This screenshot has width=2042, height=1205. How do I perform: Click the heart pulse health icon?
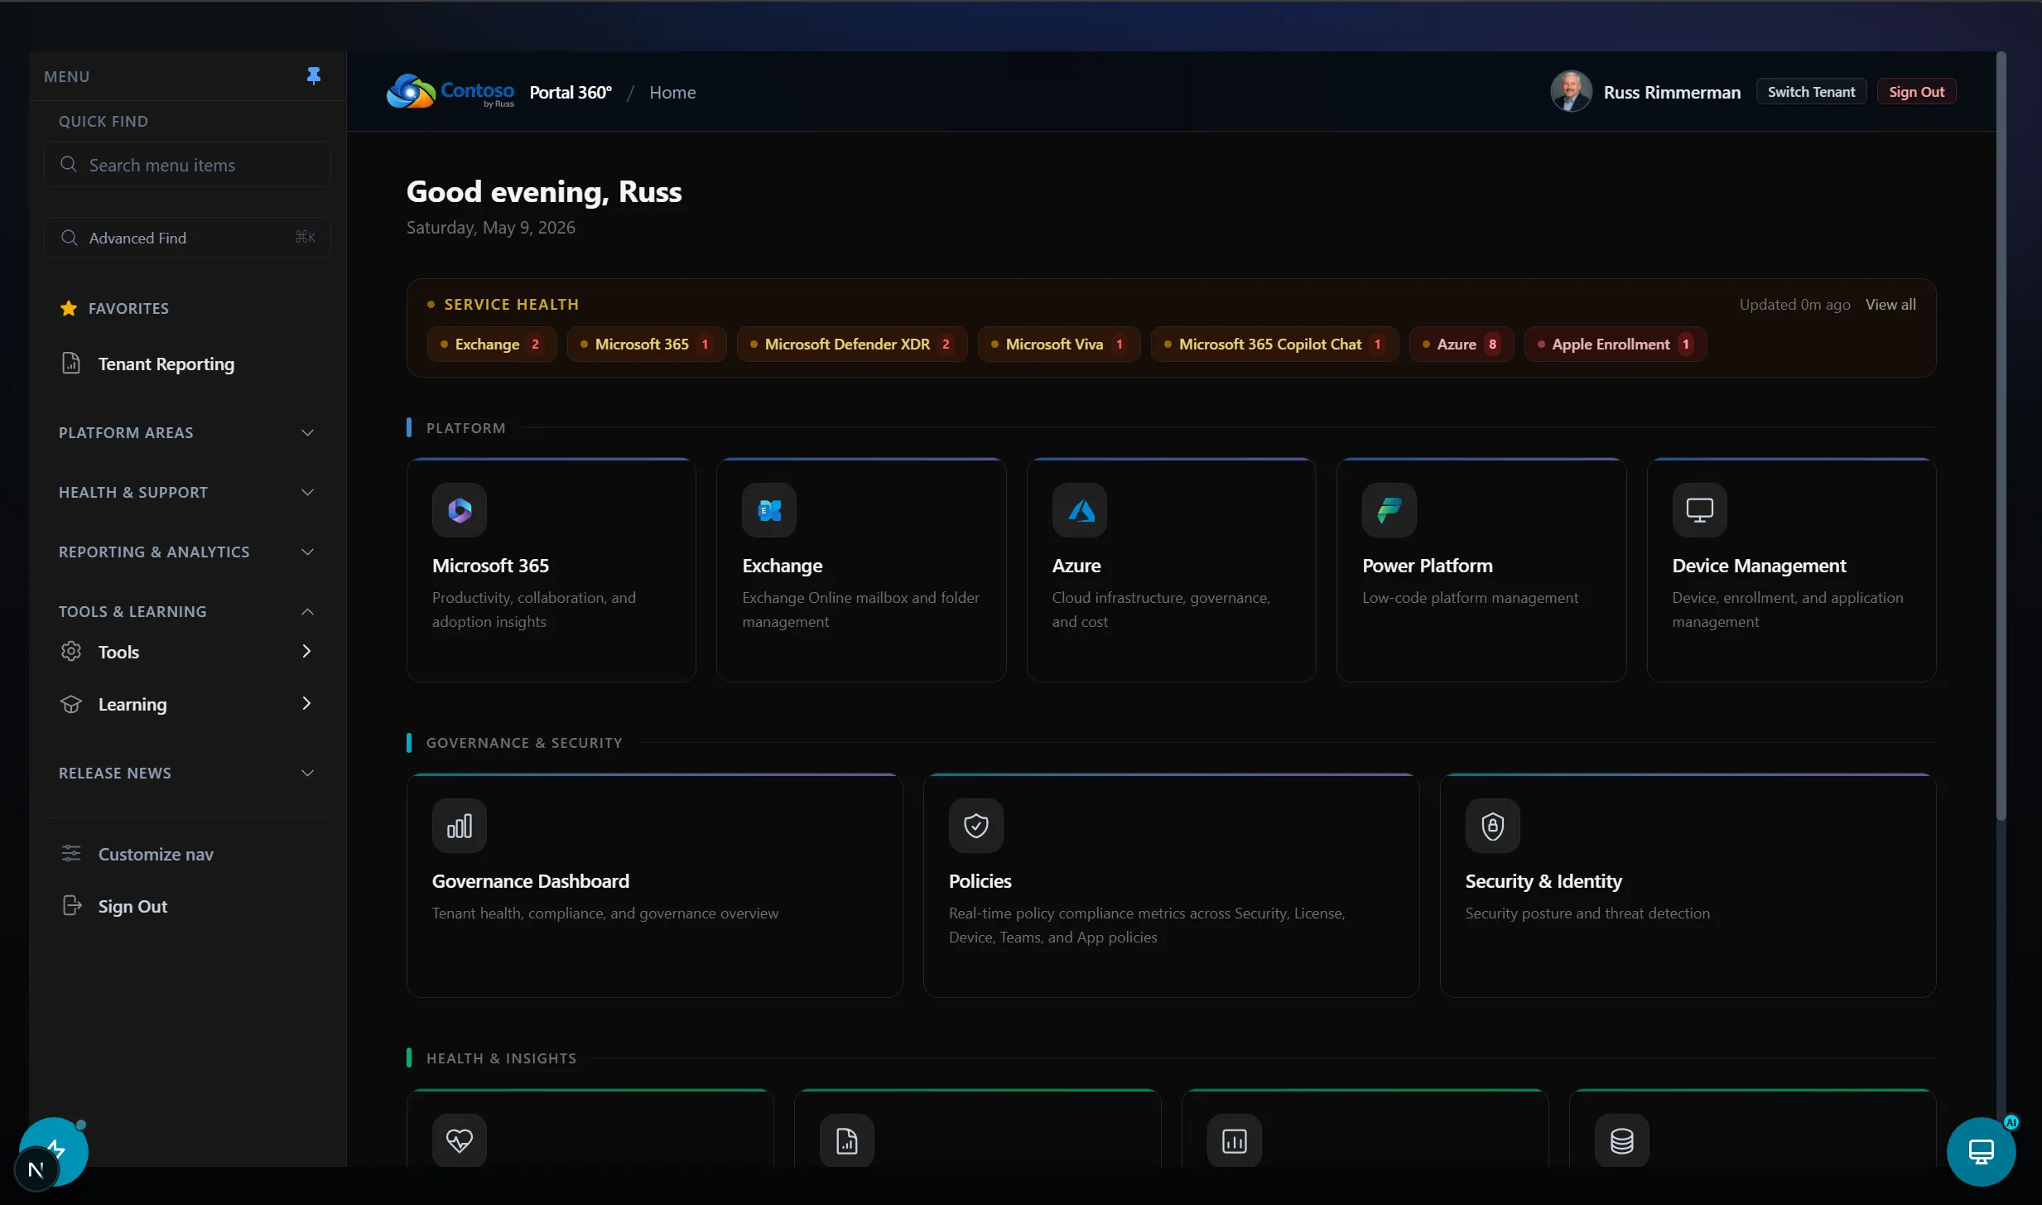[460, 1140]
